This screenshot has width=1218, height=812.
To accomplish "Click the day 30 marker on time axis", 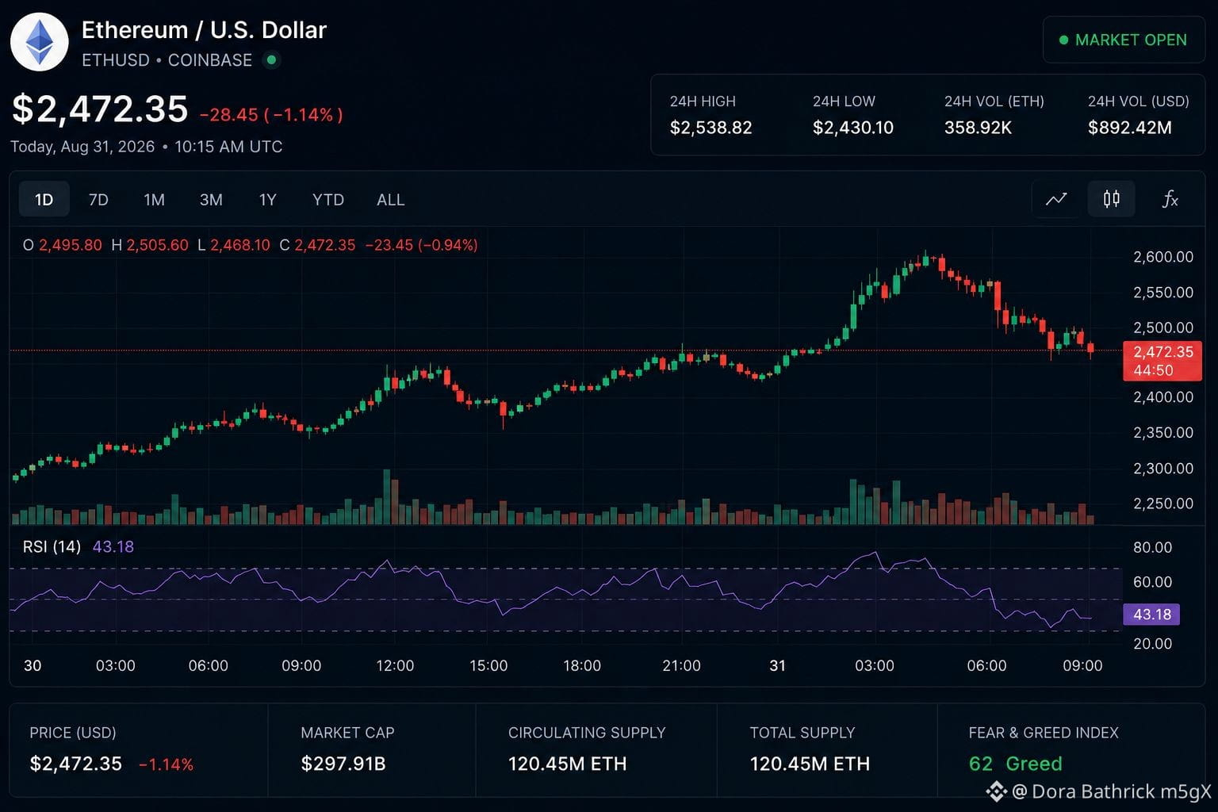I will (x=33, y=666).
